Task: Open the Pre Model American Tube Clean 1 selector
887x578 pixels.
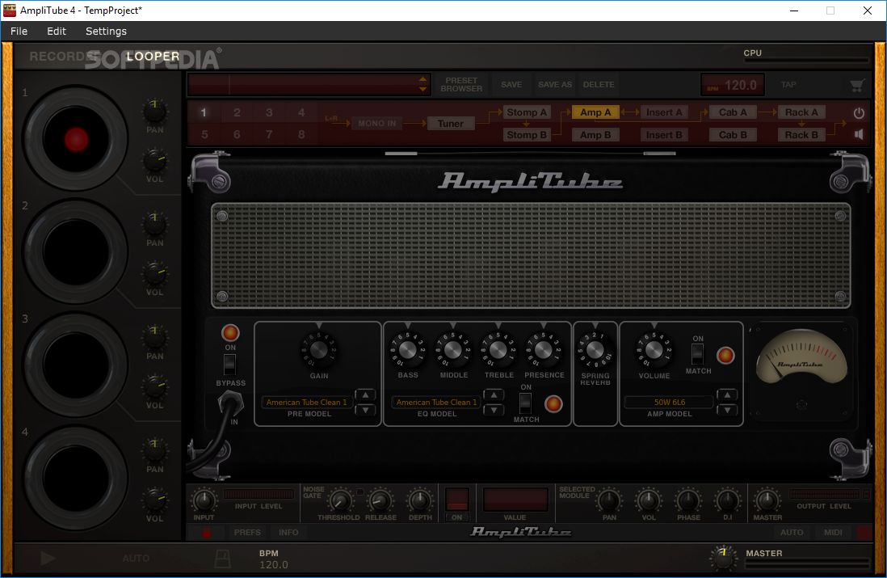Action: pos(307,403)
